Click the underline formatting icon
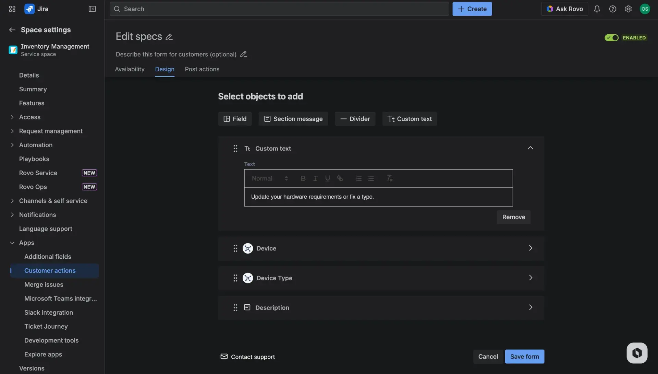Image resolution: width=658 pixels, height=374 pixels. click(x=328, y=178)
